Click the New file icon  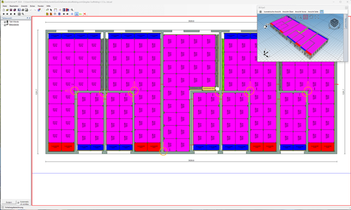pyautogui.click(x=4, y=10)
